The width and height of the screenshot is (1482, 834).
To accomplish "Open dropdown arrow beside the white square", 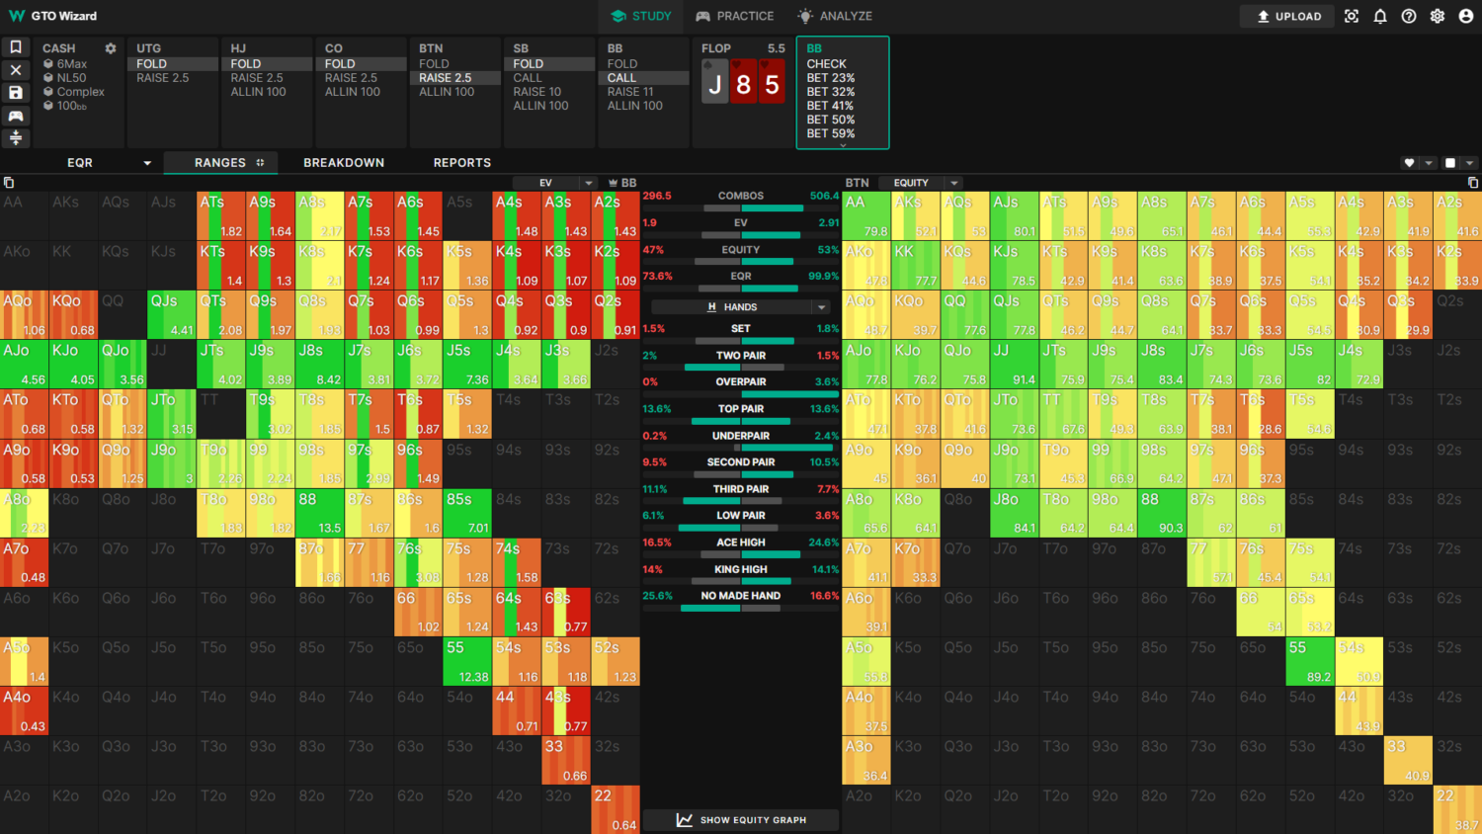I will pyautogui.click(x=1469, y=163).
